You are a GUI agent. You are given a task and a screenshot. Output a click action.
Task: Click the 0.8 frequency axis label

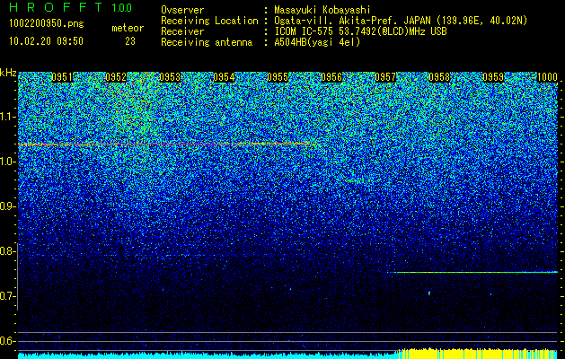[7, 251]
